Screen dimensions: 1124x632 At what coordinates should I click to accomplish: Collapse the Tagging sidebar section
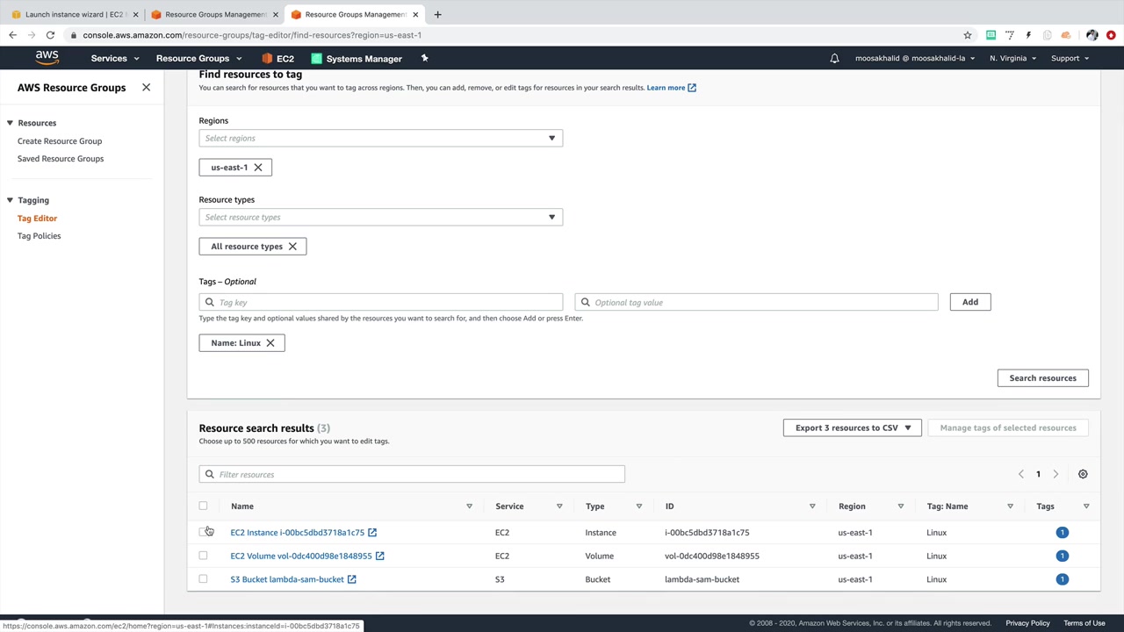[x=10, y=200]
